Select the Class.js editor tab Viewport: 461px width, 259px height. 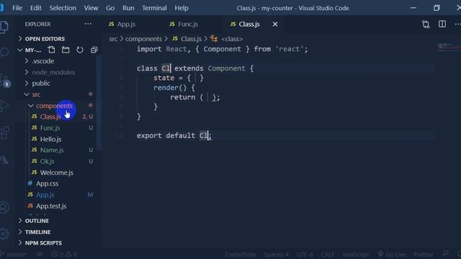coord(249,24)
